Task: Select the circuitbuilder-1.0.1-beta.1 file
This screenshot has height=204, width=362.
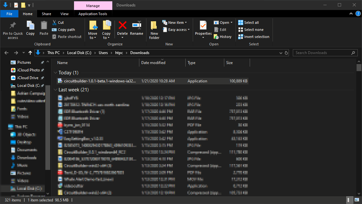Action: (x=153, y=81)
